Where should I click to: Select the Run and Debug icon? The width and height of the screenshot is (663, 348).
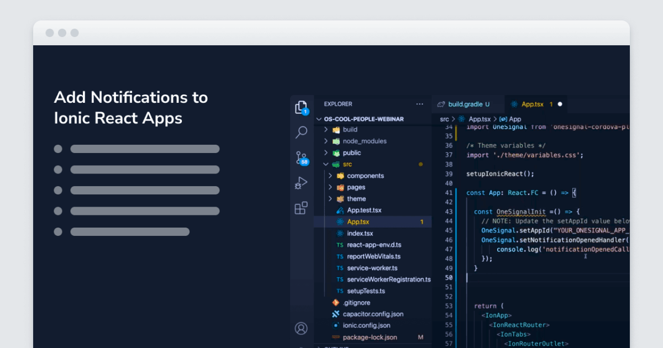tap(302, 182)
